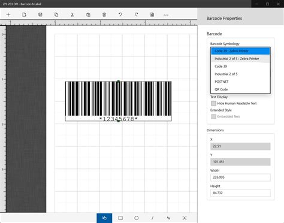
Task: Click the X position field
Action: [x=240, y=146]
